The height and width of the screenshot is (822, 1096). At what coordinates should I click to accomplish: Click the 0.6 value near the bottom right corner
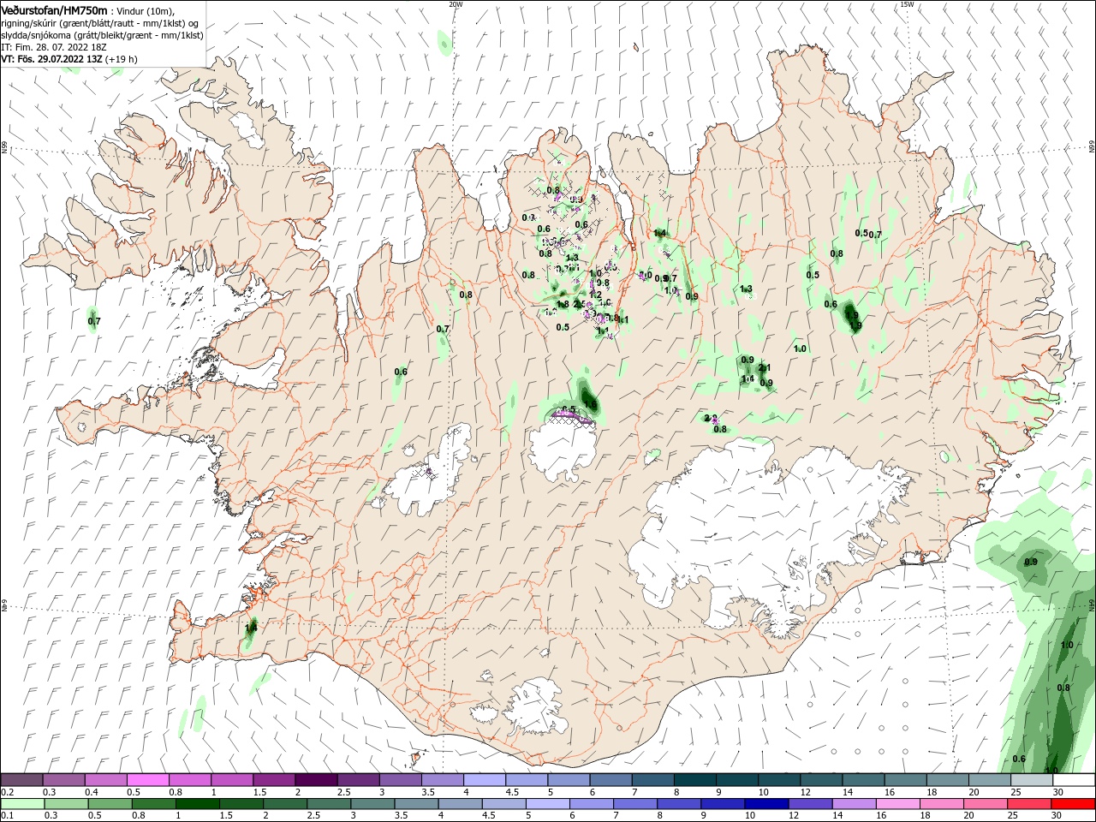[x=1019, y=759]
